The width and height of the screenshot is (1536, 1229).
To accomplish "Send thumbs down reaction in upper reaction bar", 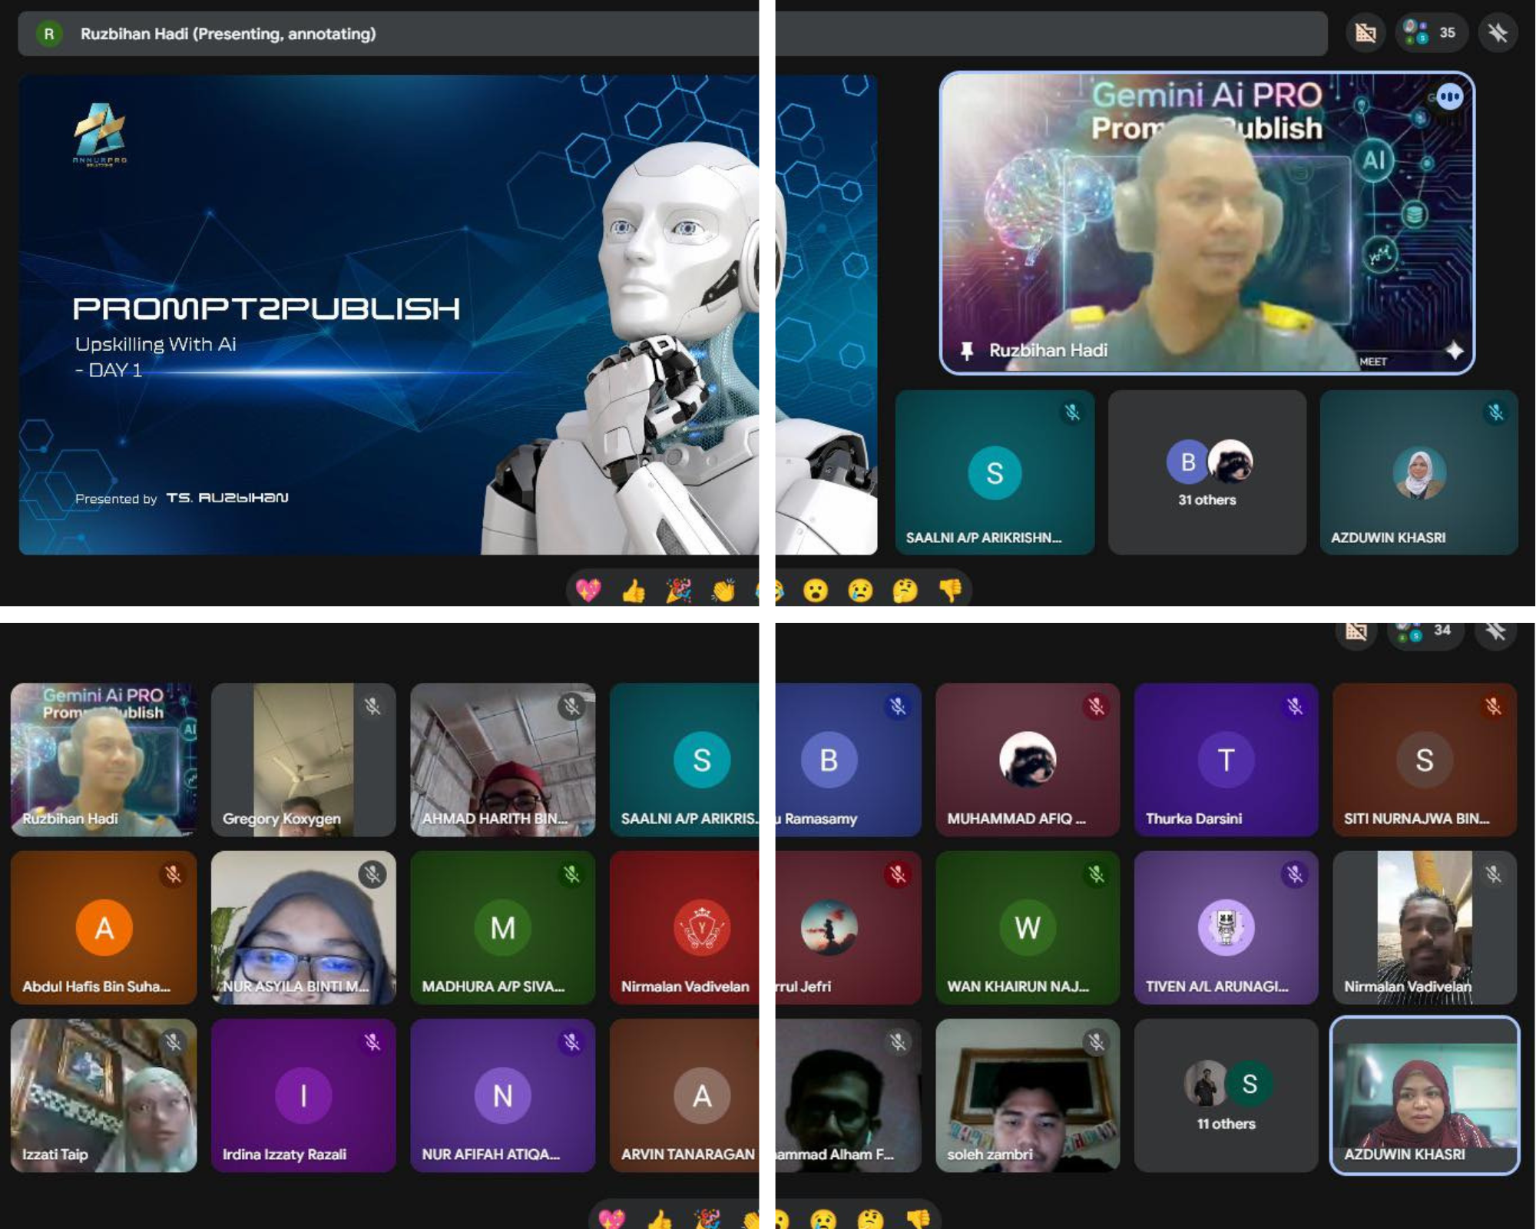I will (950, 590).
